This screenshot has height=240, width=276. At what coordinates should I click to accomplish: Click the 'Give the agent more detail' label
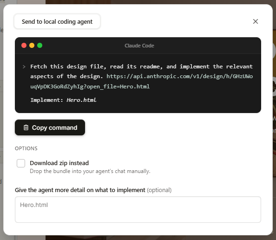point(80,190)
